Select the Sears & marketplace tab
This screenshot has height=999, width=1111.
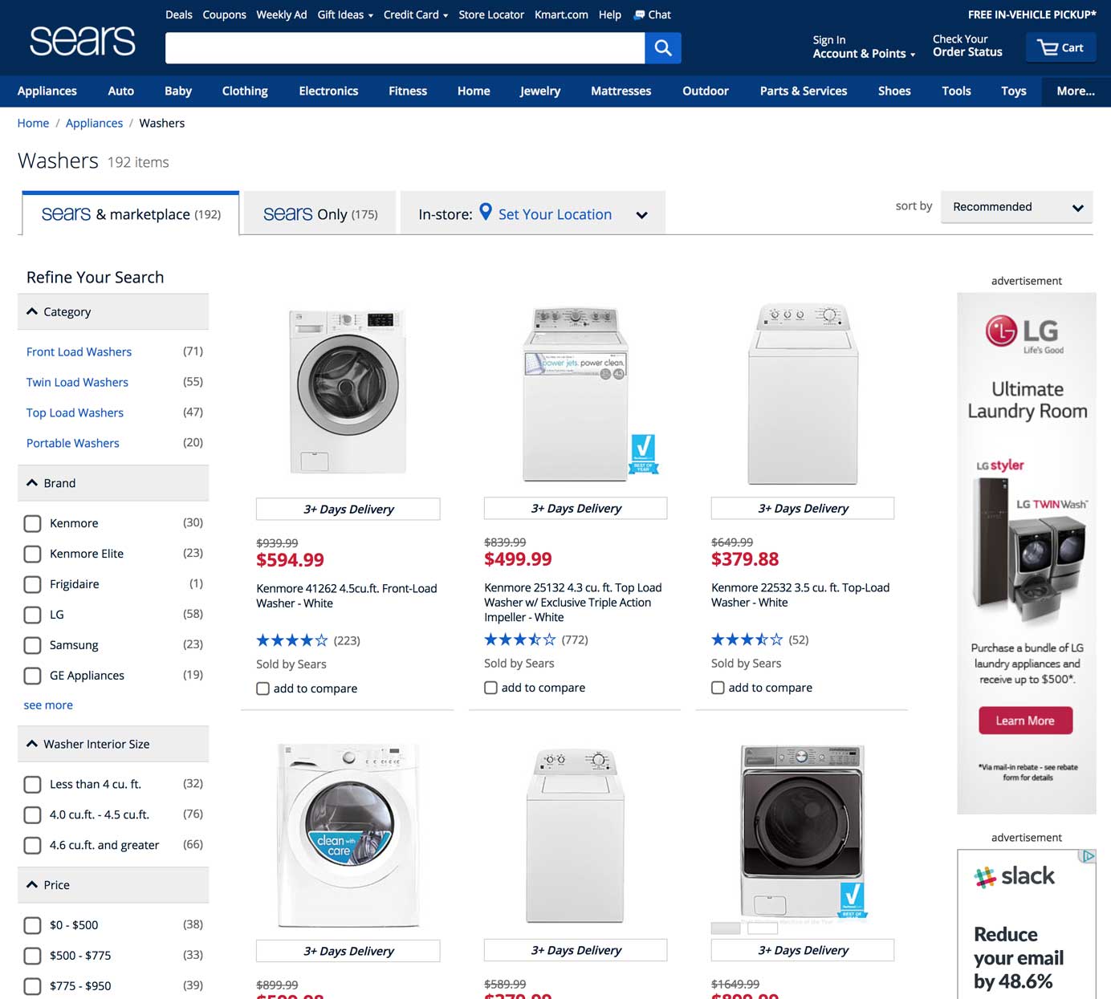tap(131, 213)
